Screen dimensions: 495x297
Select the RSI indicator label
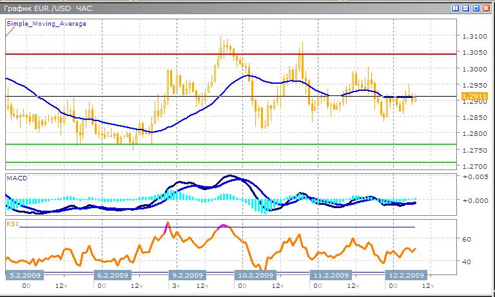(x=12, y=224)
